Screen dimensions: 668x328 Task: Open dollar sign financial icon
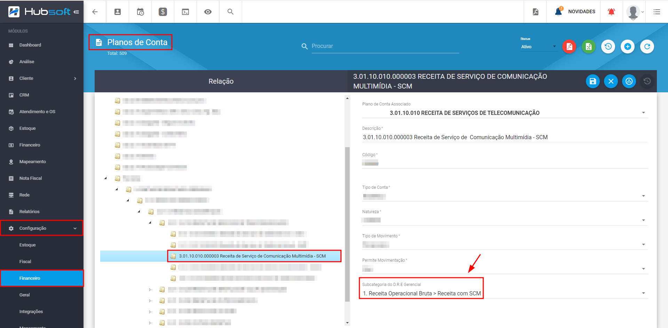pos(163,12)
